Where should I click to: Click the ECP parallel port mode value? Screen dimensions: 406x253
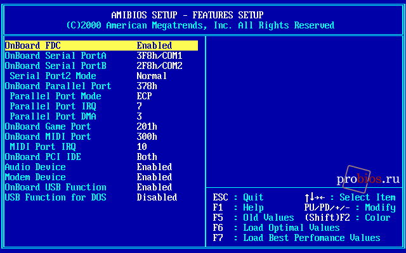(x=144, y=96)
